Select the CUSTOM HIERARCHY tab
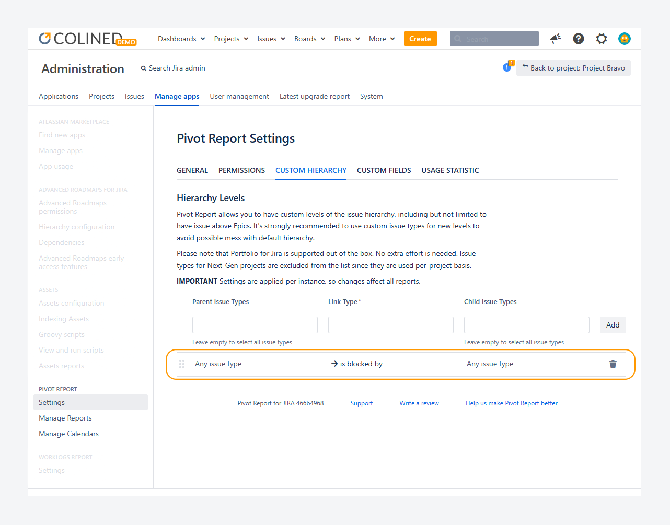This screenshot has width=670, height=525. (x=311, y=170)
